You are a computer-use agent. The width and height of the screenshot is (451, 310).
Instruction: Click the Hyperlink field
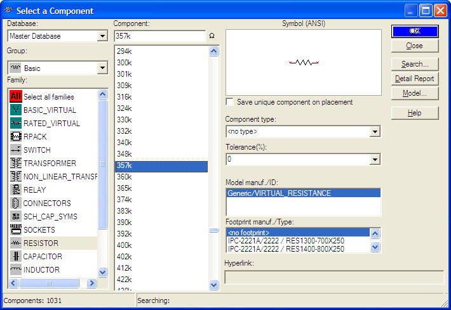(334, 277)
